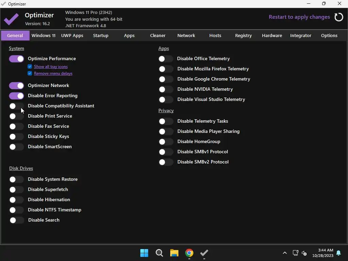Image resolution: width=348 pixels, height=261 pixels.
Task: Click the Apps section heading
Action: click(163, 48)
